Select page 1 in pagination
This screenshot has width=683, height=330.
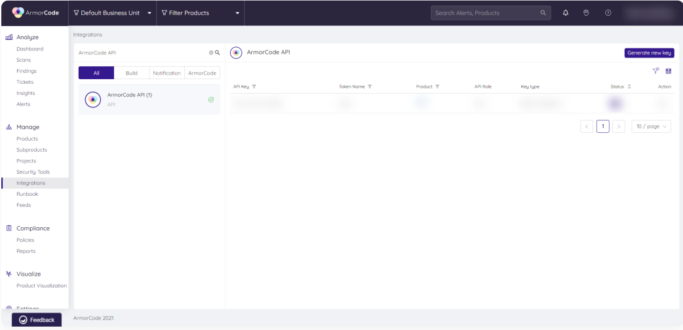[x=603, y=126]
